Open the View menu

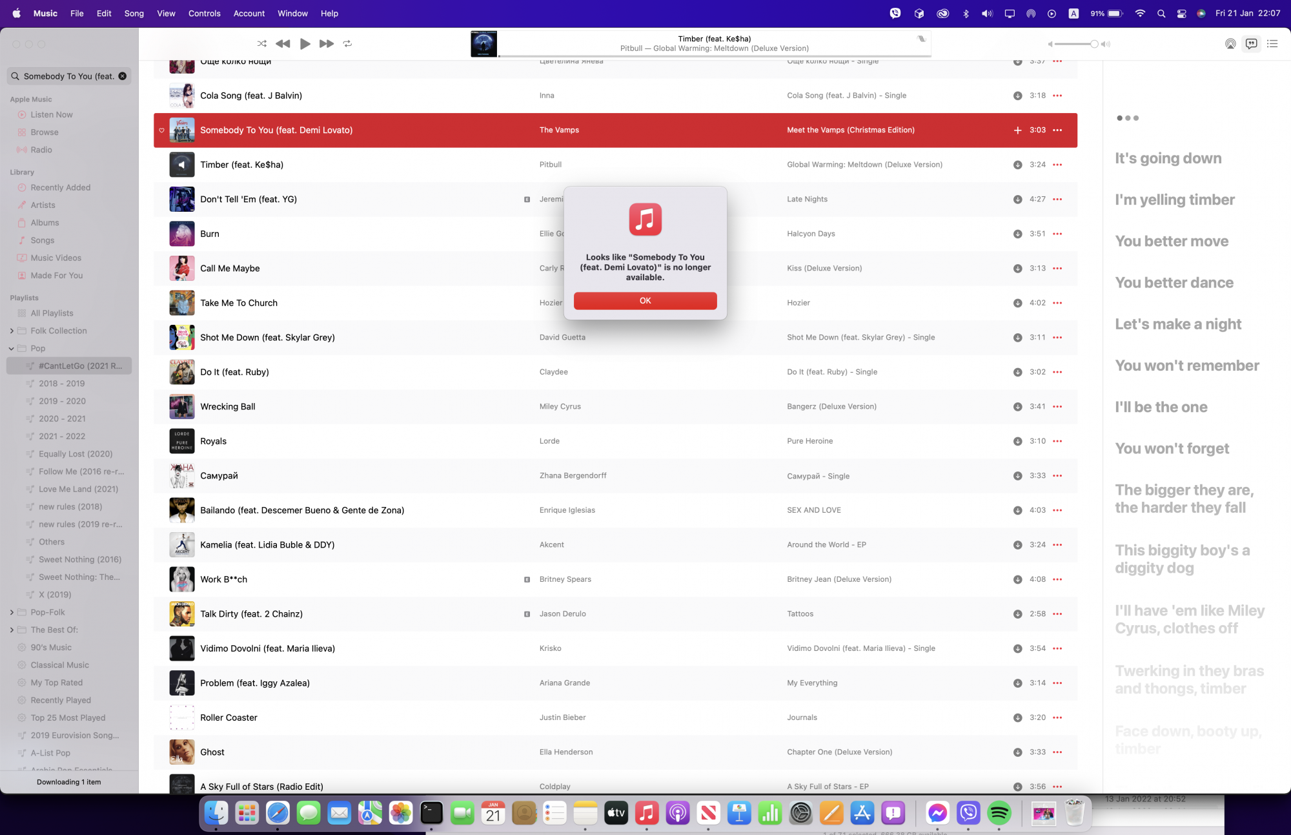(166, 14)
